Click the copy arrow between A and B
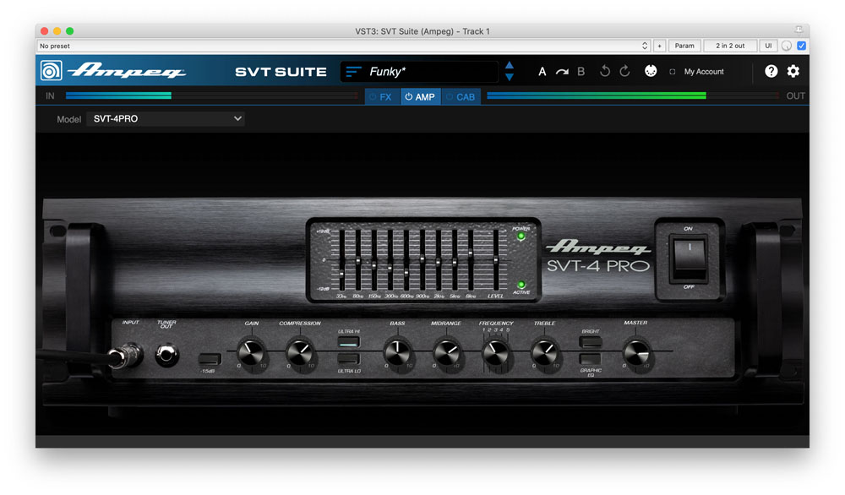This screenshot has width=845, height=495. click(x=560, y=72)
